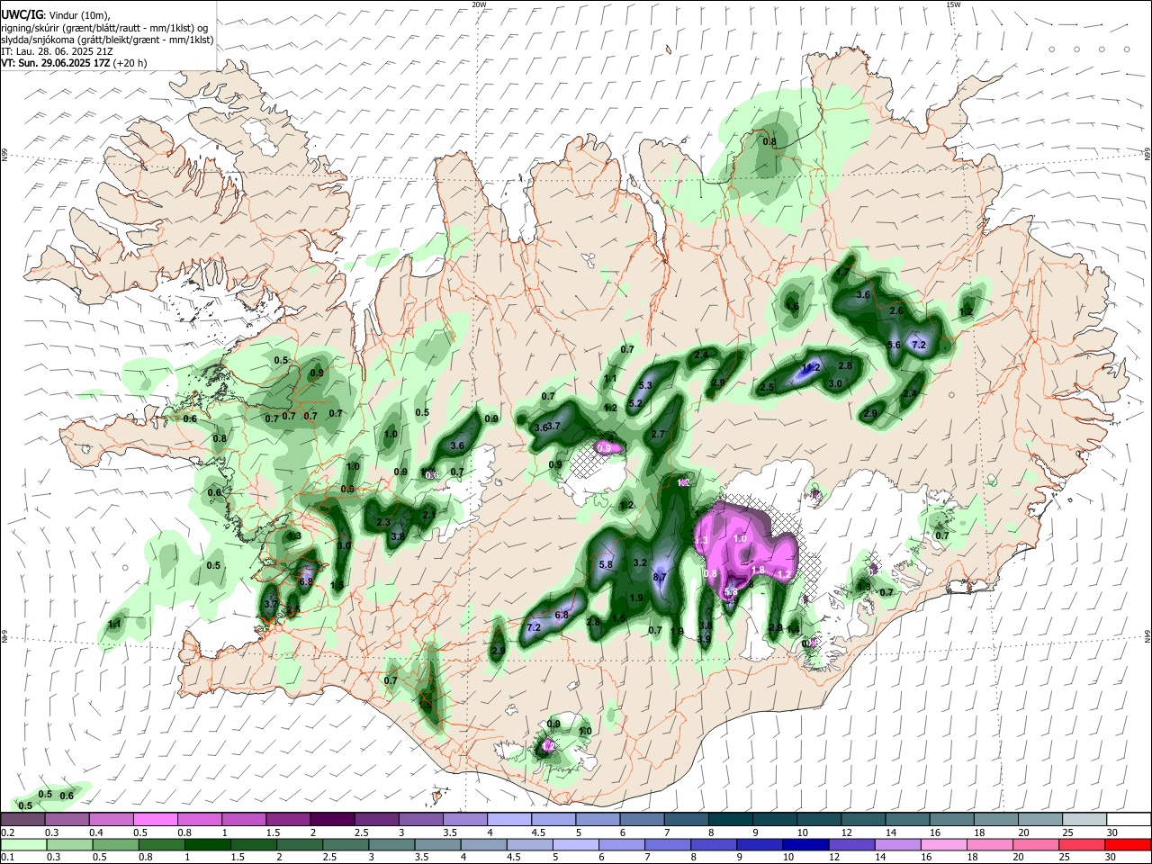The height and width of the screenshot is (864, 1152).
Task: Click the '8.7' precipitation value on the map
Action: point(660,577)
